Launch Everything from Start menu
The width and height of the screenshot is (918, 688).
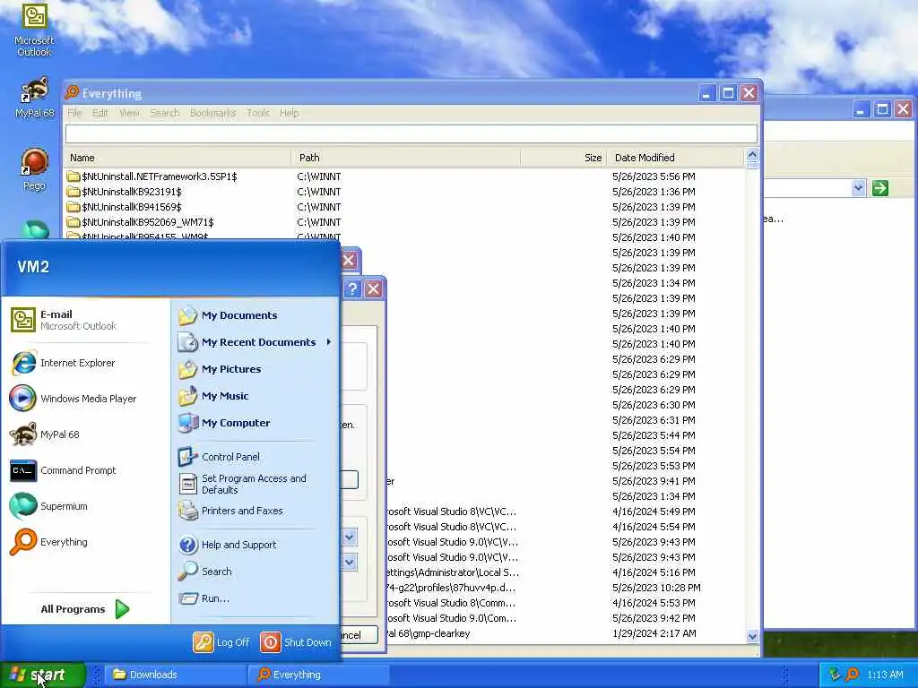[84, 542]
